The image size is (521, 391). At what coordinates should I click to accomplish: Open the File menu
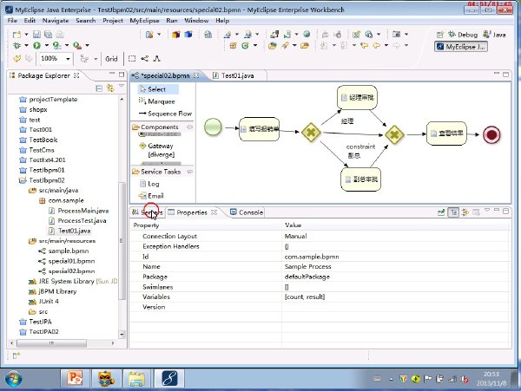[12, 21]
